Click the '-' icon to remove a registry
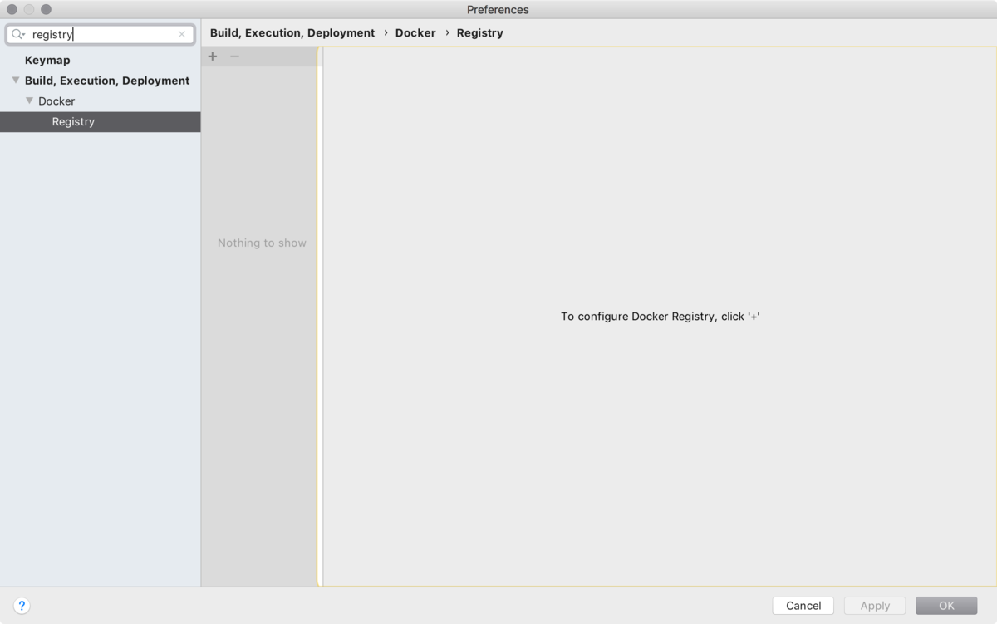 [234, 57]
